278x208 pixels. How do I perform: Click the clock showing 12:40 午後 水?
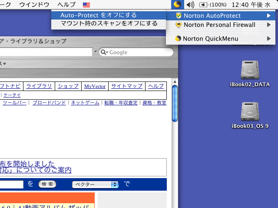[251, 5]
